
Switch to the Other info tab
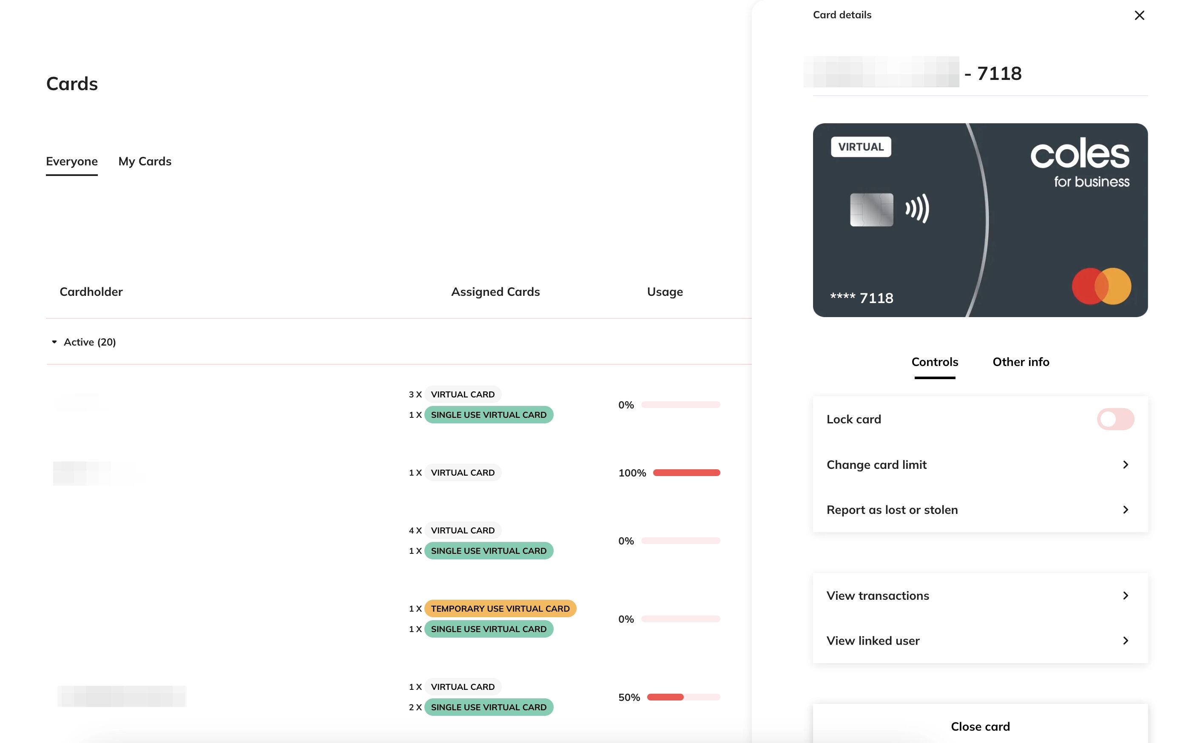[1021, 362]
